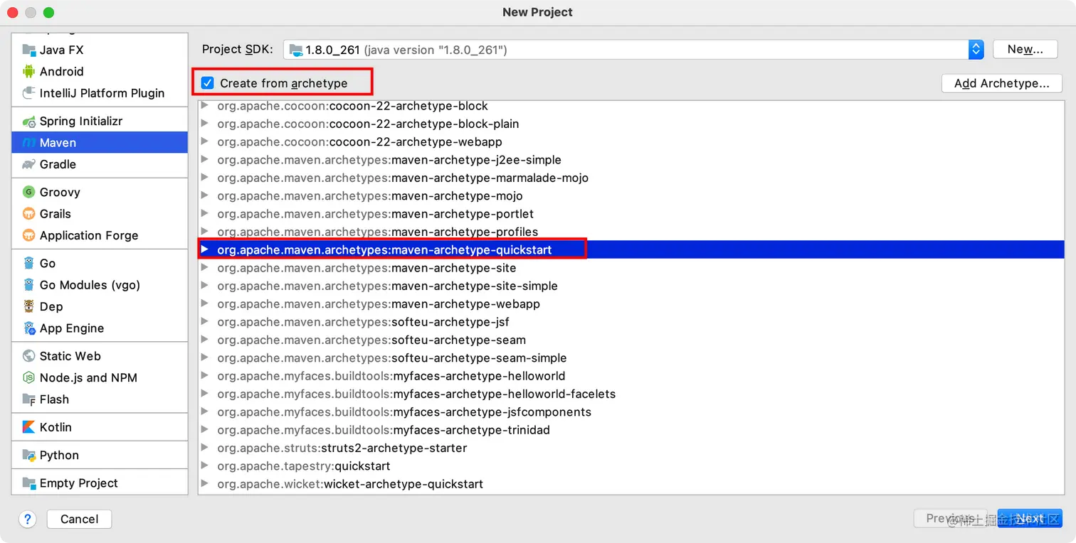Uncheck Create from archetype checkbox
Viewport: 1076px width, 543px height.
[208, 83]
